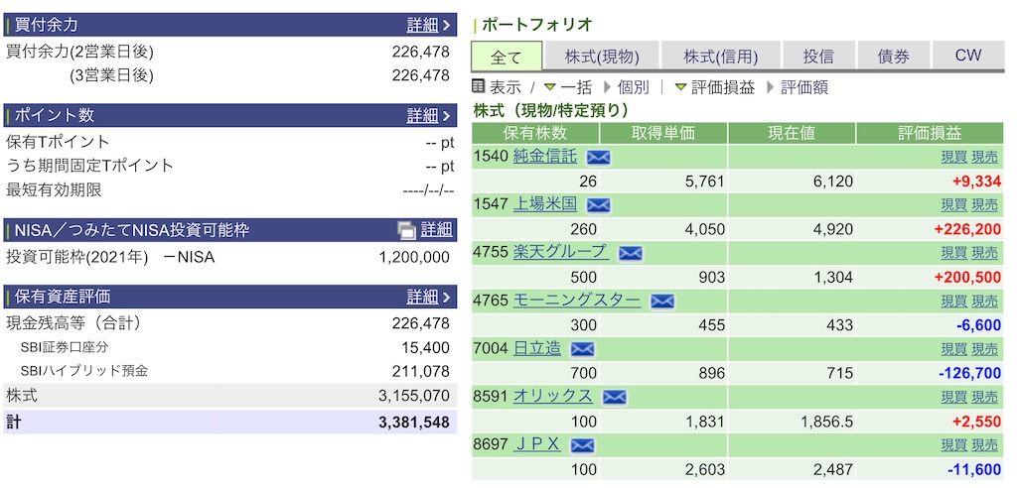Click loss value -126,700
The width and height of the screenshot is (1017, 488).
coord(969,373)
